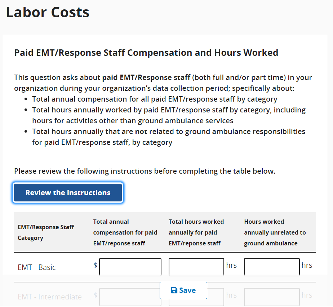Focus EMT - Basic total annual compensation field
Image resolution: width=333 pixels, height=307 pixels.
coord(130,267)
